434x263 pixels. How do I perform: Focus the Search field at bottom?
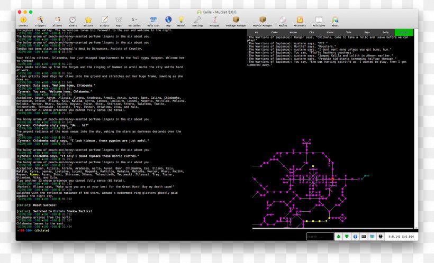tap(320, 237)
